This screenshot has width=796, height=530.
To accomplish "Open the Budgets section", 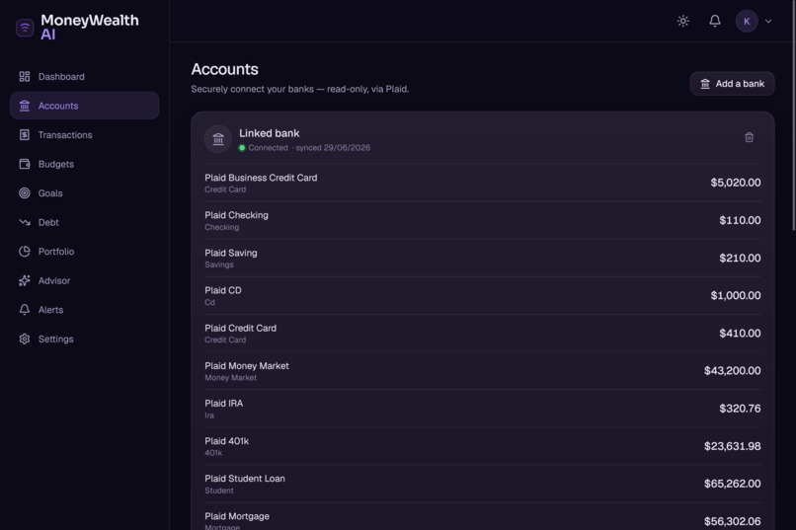I will click(x=84, y=164).
